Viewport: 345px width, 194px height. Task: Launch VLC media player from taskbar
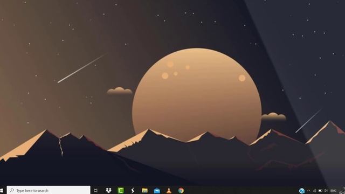click(169, 190)
